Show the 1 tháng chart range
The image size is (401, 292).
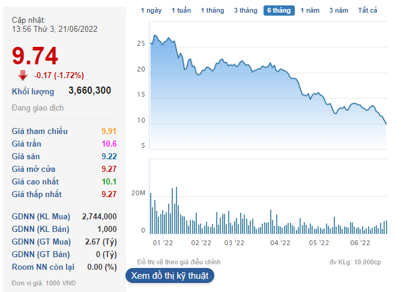[x=213, y=10]
